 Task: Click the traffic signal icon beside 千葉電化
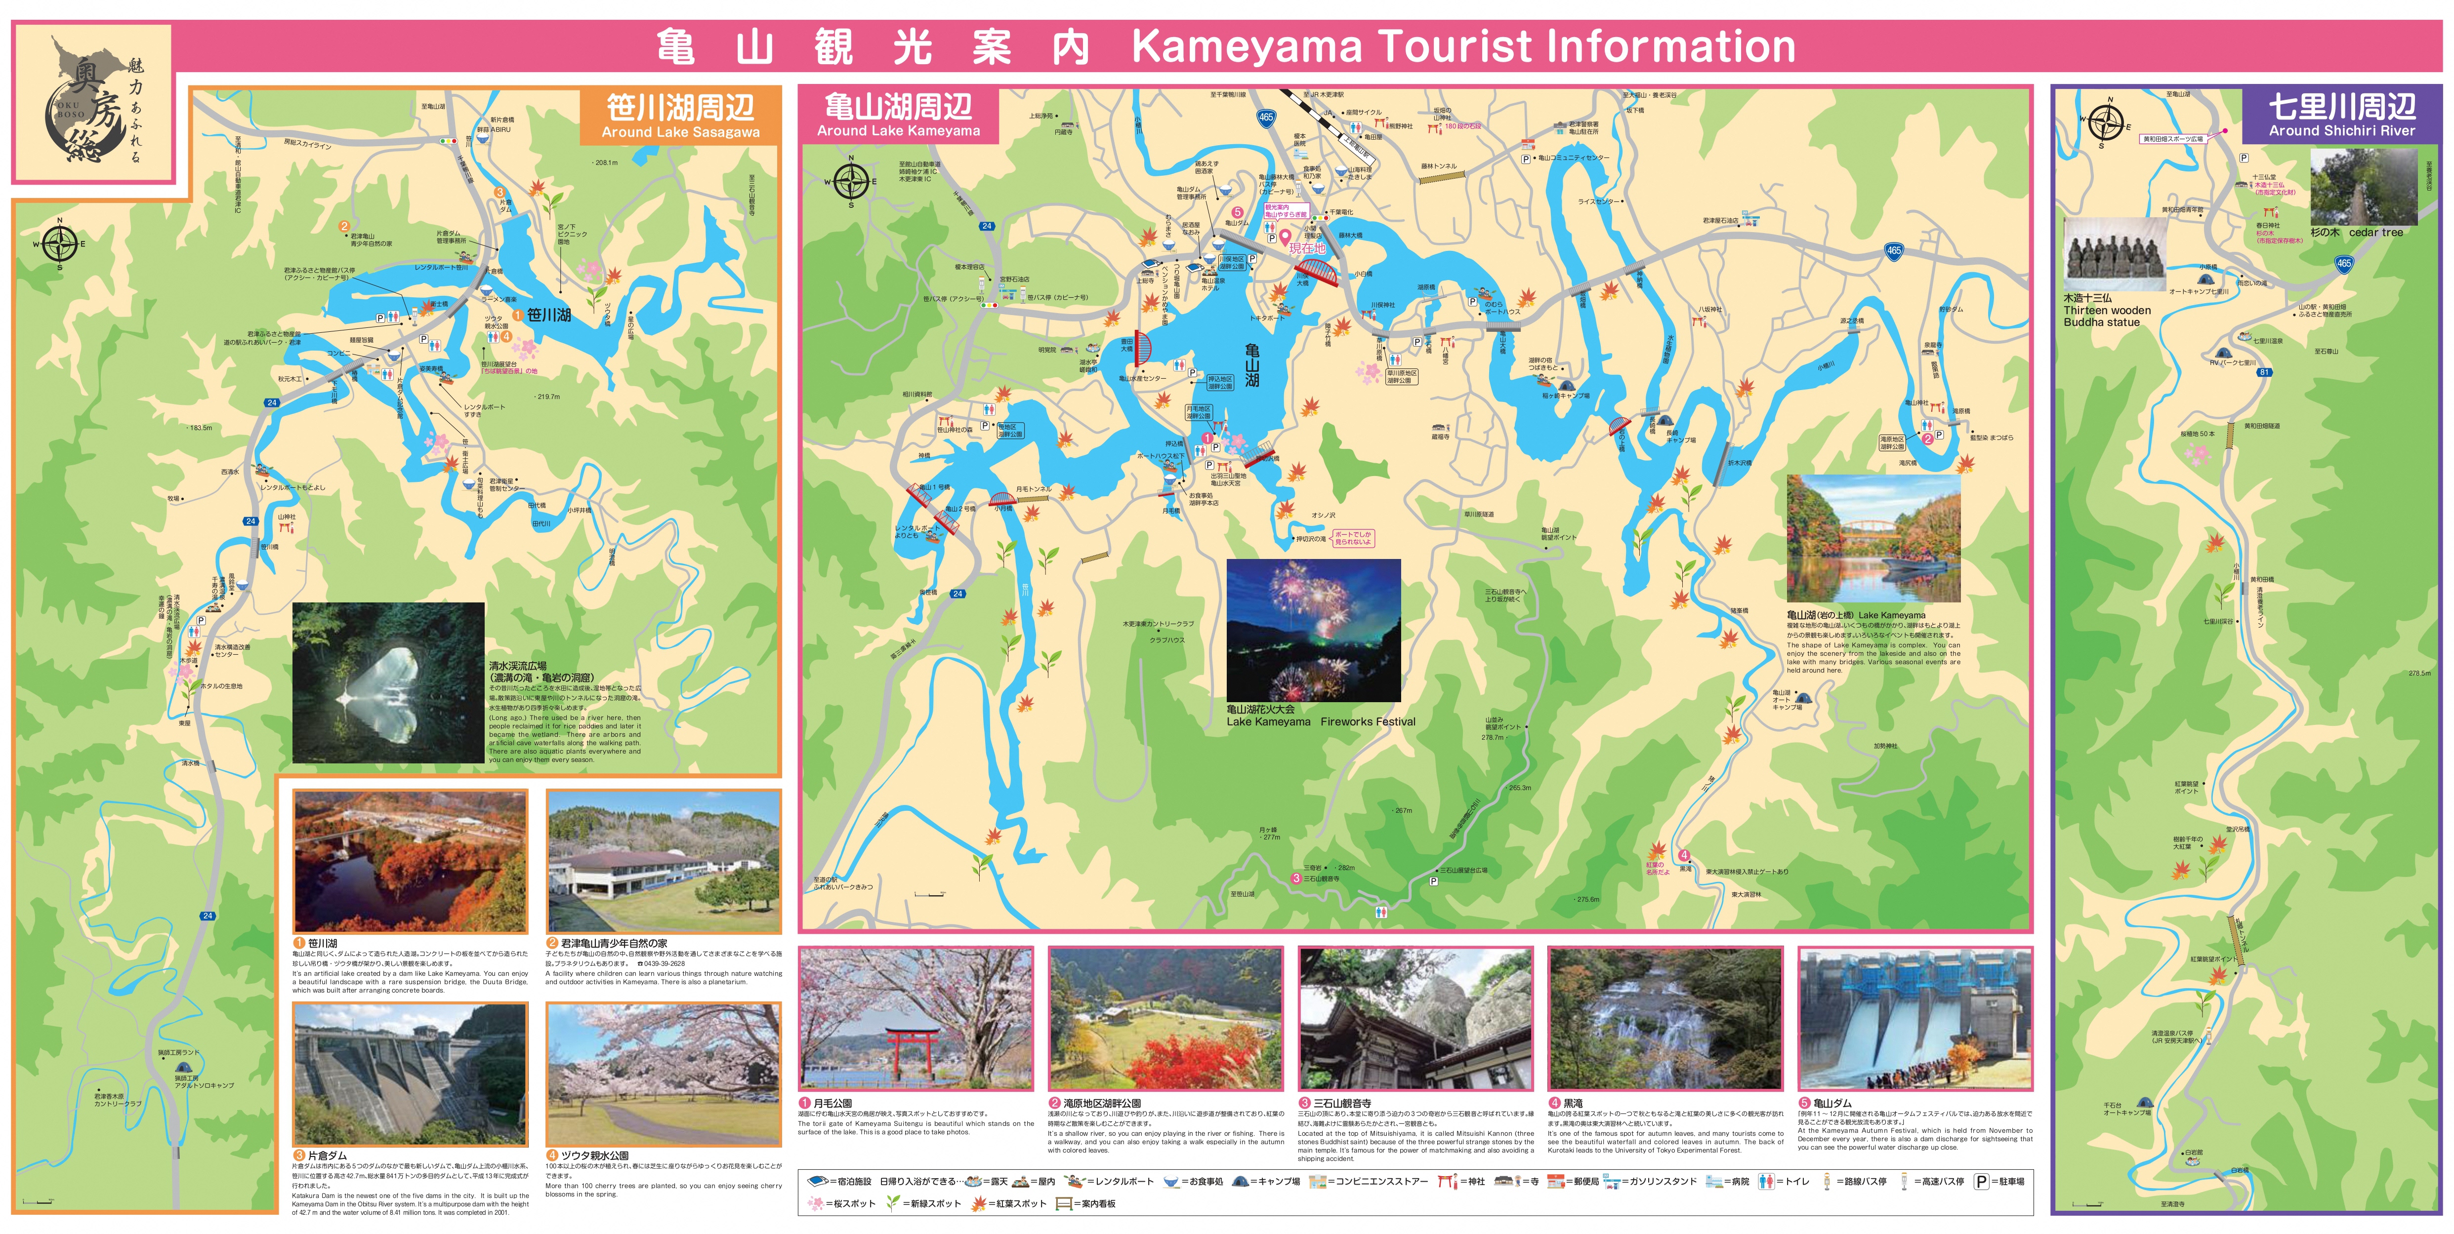pyautogui.click(x=1320, y=218)
